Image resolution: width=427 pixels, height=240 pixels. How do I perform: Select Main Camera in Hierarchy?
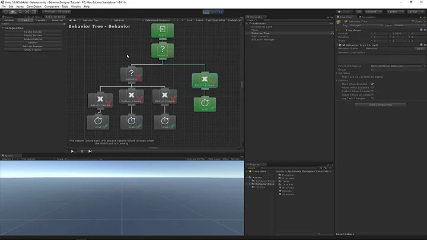click(260, 36)
